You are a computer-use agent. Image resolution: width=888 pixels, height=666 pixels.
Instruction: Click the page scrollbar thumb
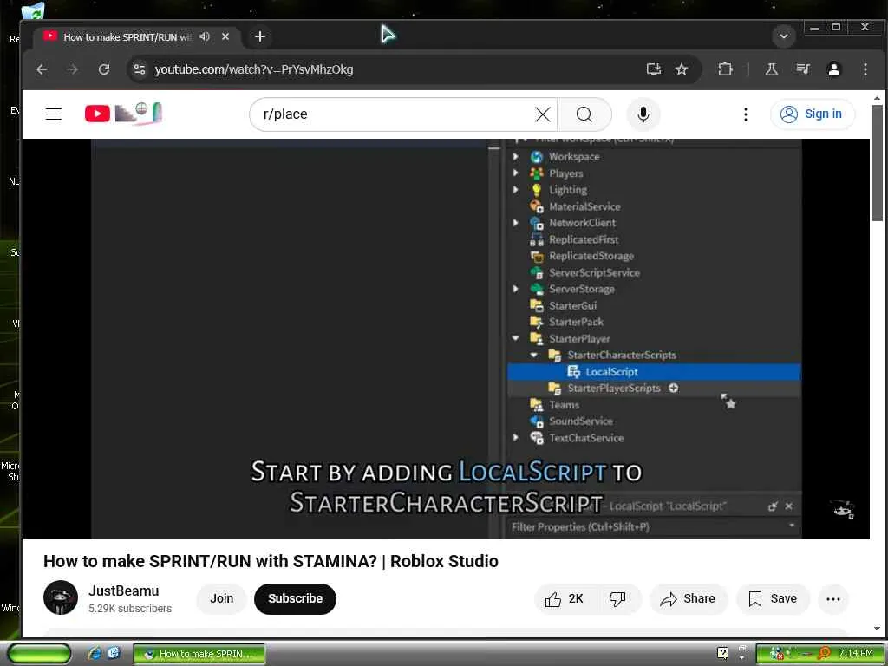877,162
